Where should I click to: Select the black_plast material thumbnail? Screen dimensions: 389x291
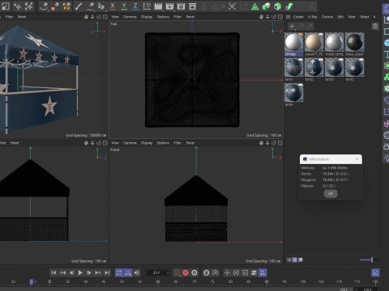(x=355, y=42)
